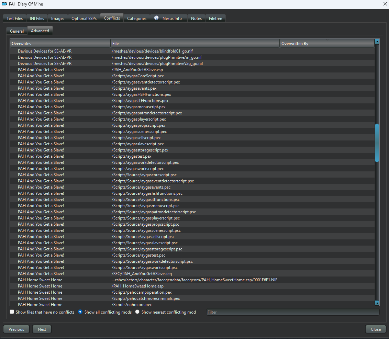
Task: Select the aygasITFFunctions.pex row
Action: (192, 101)
